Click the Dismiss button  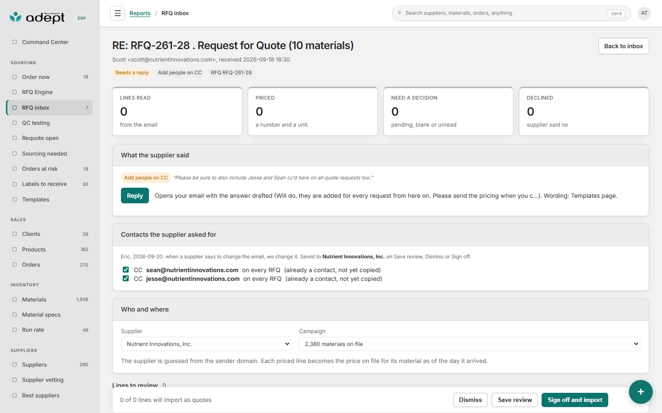point(470,400)
